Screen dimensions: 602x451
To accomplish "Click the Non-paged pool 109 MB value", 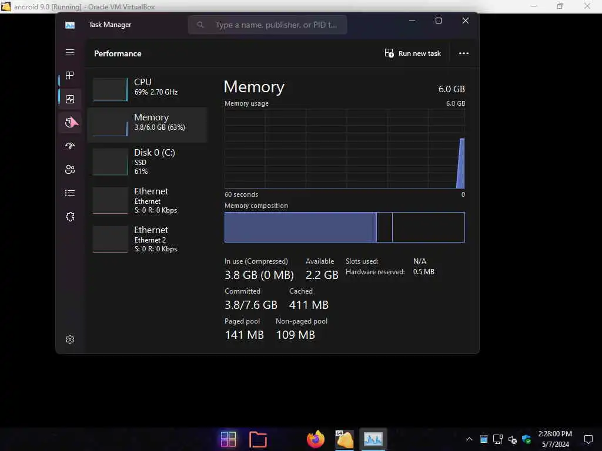I will tap(295, 335).
